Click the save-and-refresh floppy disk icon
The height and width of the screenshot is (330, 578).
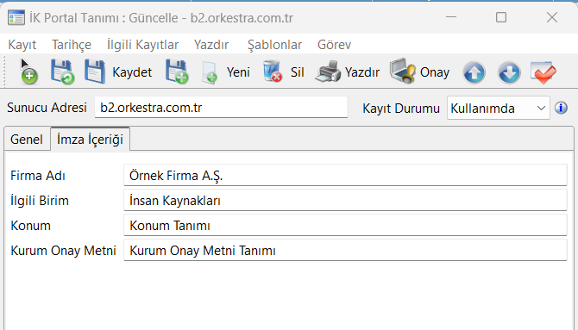tap(62, 72)
